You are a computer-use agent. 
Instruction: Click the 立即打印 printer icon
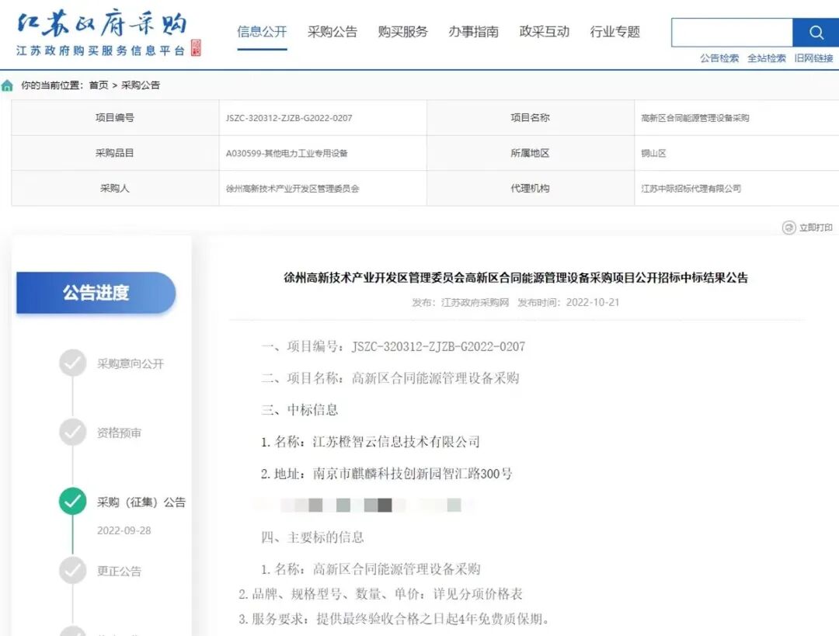pos(788,228)
